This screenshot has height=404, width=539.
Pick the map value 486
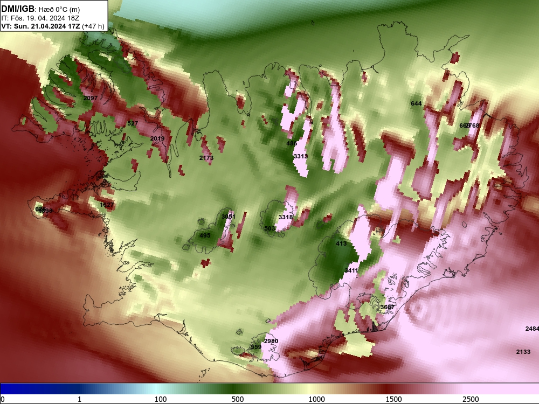coord(292,143)
